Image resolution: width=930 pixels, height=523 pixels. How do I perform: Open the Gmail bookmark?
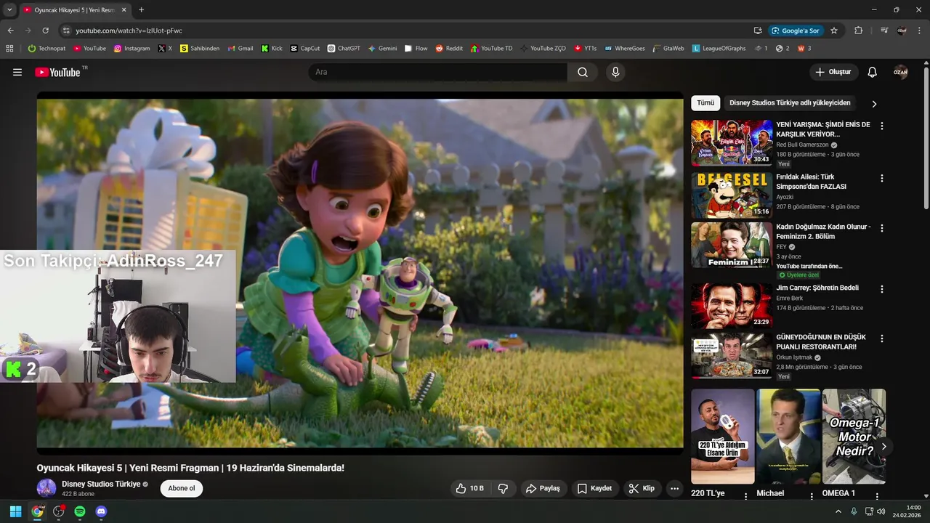tap(240, 49)
